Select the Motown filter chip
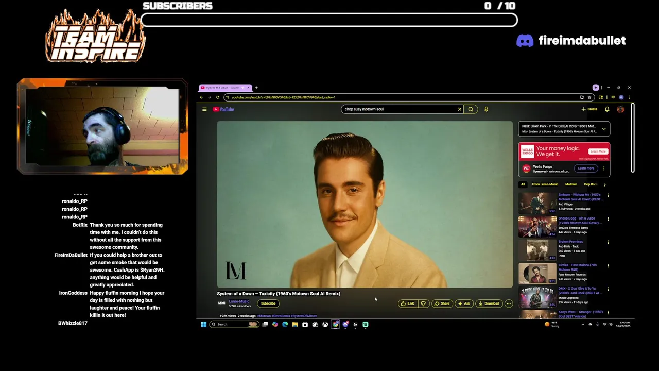659x371 pixels. pyautogui.click(x=571, y=184)
